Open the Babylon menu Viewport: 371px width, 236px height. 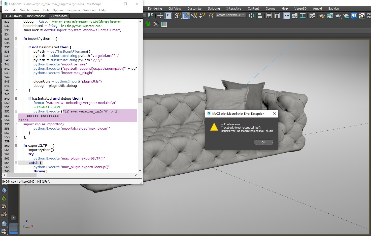(334, 8)
